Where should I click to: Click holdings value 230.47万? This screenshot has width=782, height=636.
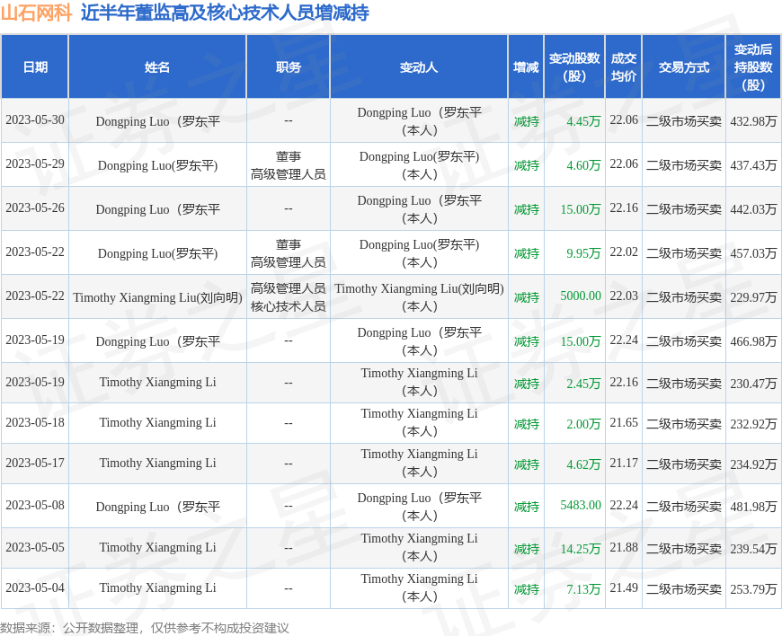tap(753, 384)
